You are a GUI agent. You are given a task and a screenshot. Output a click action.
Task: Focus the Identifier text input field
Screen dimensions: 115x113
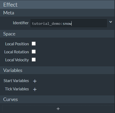click(69, 23)
